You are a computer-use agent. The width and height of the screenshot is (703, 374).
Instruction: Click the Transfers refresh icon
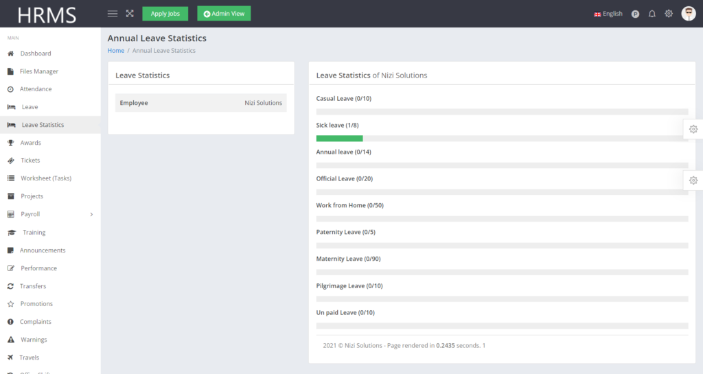pos(10,286)
